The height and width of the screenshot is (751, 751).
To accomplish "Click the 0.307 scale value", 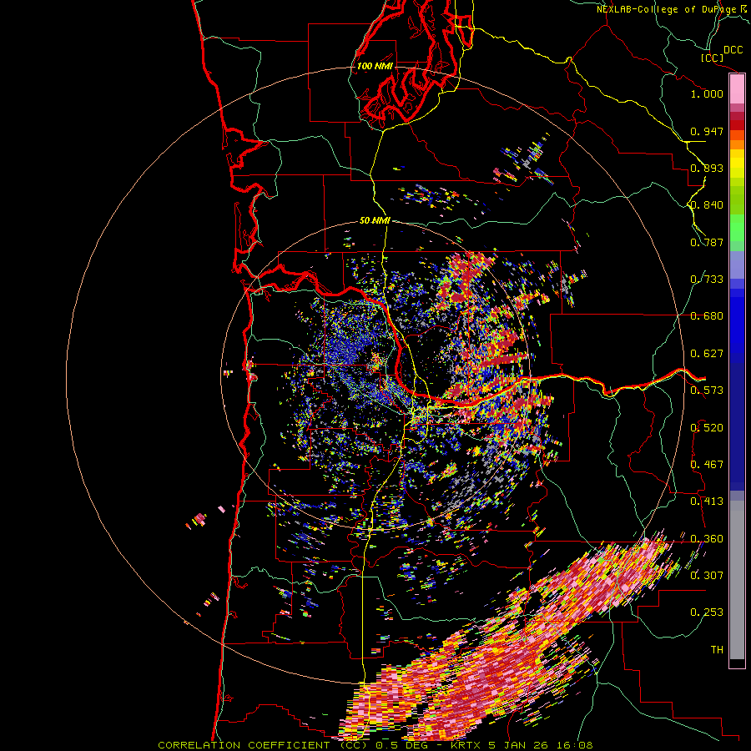I will 707,576.
